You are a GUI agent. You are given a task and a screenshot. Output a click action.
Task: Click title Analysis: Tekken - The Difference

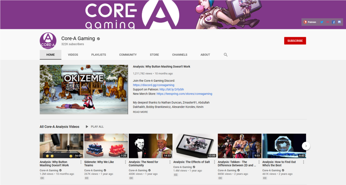click(x=237, y=164)
